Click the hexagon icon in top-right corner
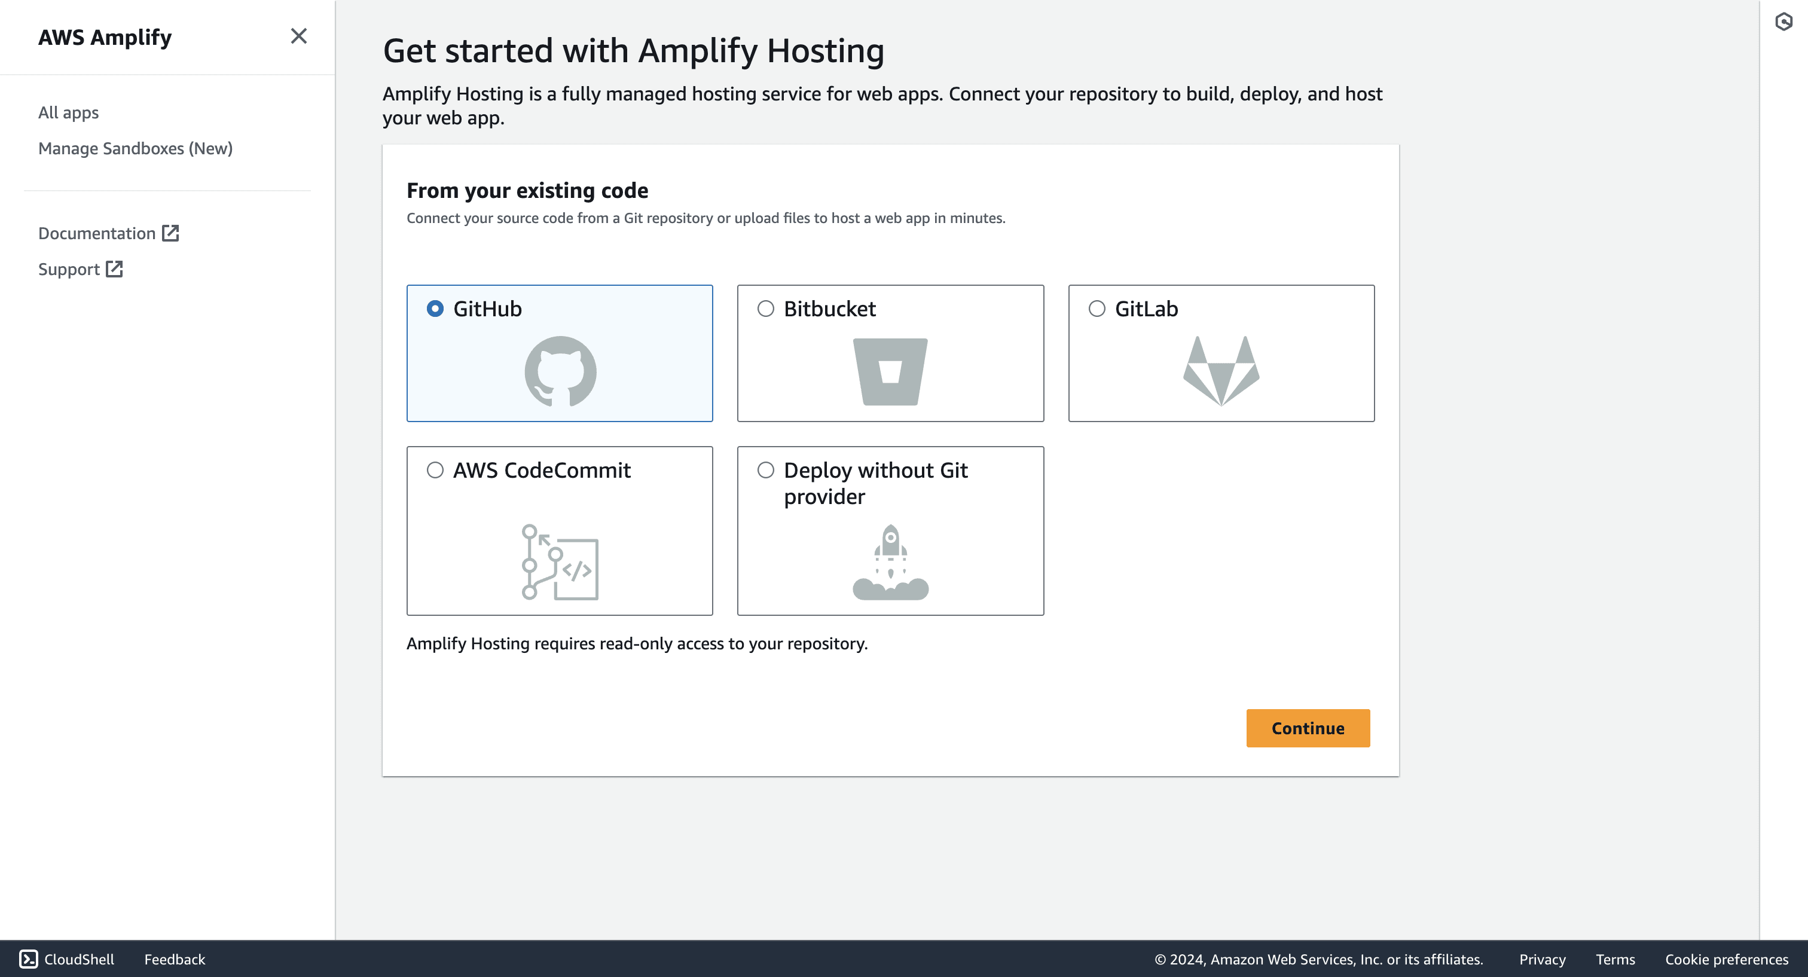The image size is (1808, 977). click(1783, 22)
